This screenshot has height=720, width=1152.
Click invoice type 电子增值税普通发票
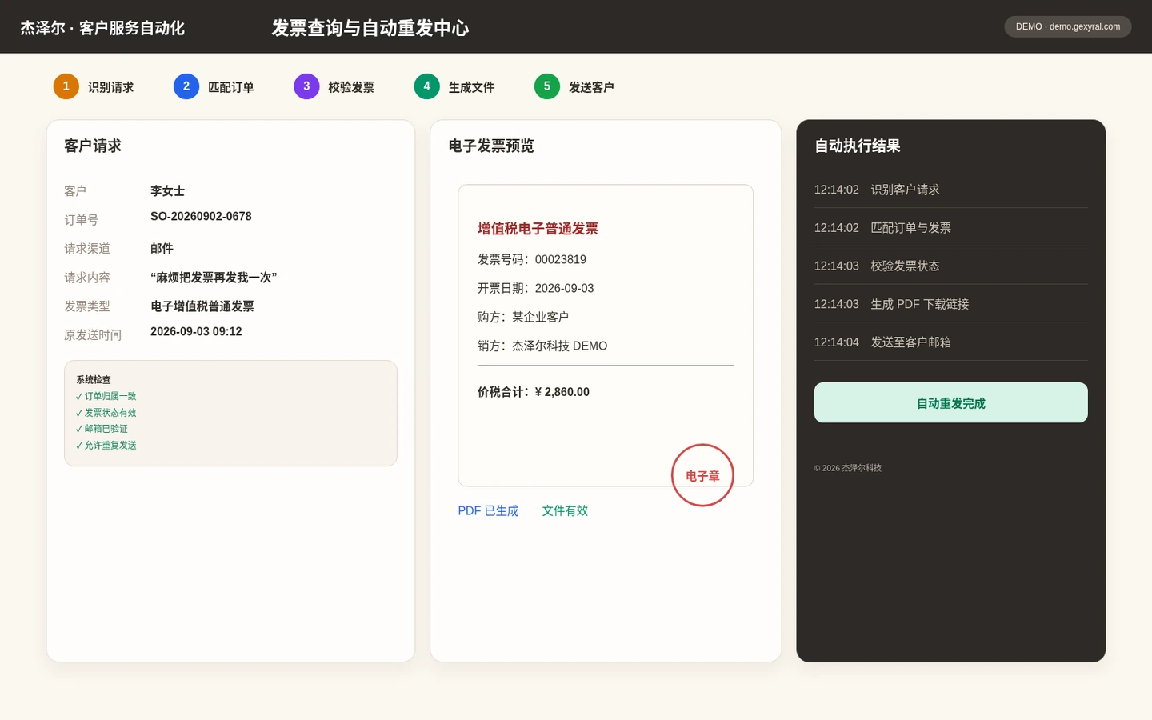point(202,306)
